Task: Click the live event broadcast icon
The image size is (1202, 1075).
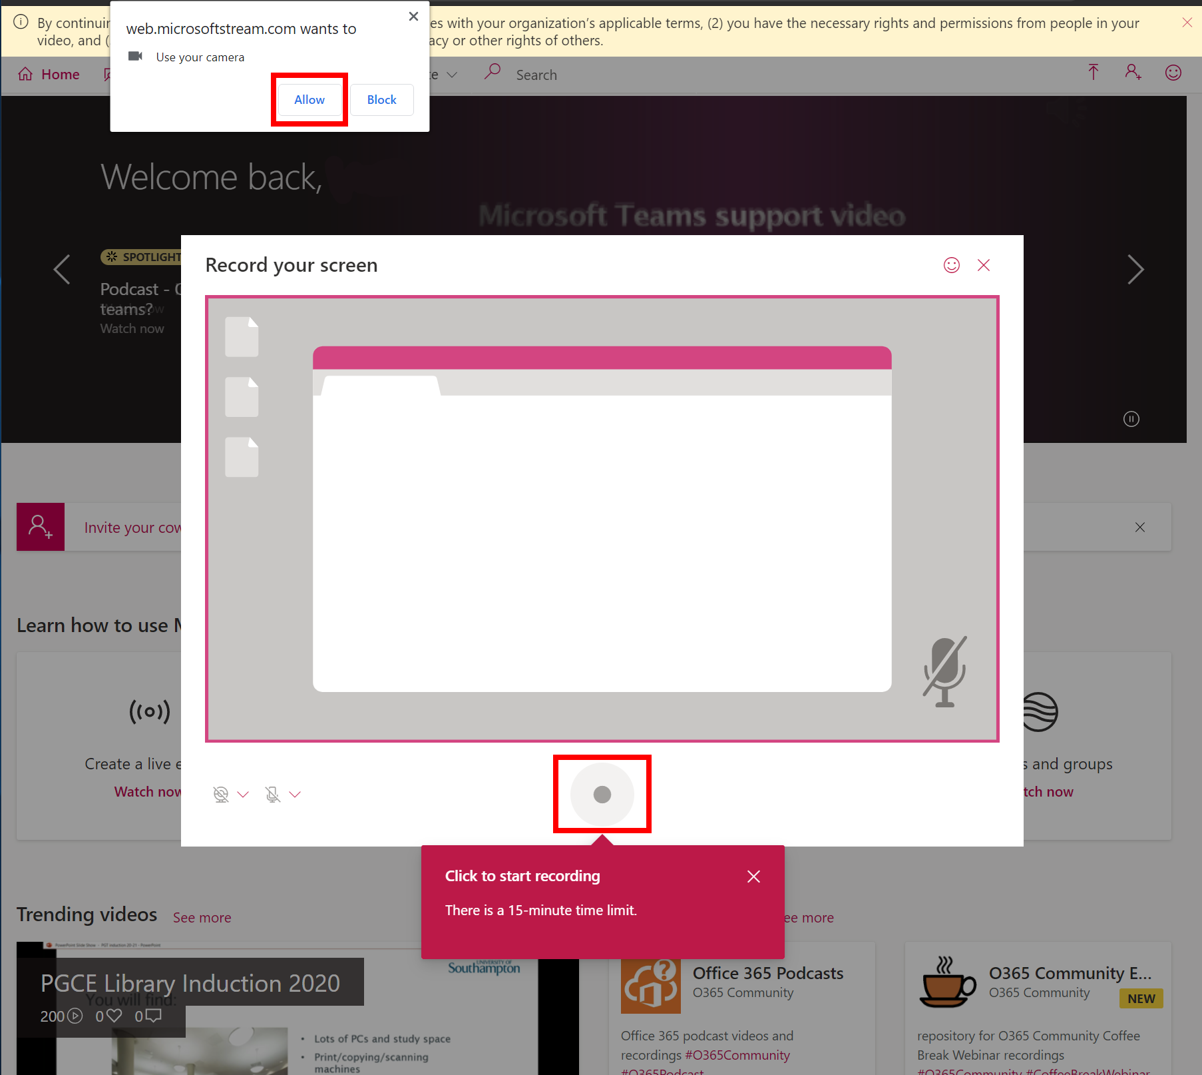Action: pyautogui.click(x=150, y=711)
